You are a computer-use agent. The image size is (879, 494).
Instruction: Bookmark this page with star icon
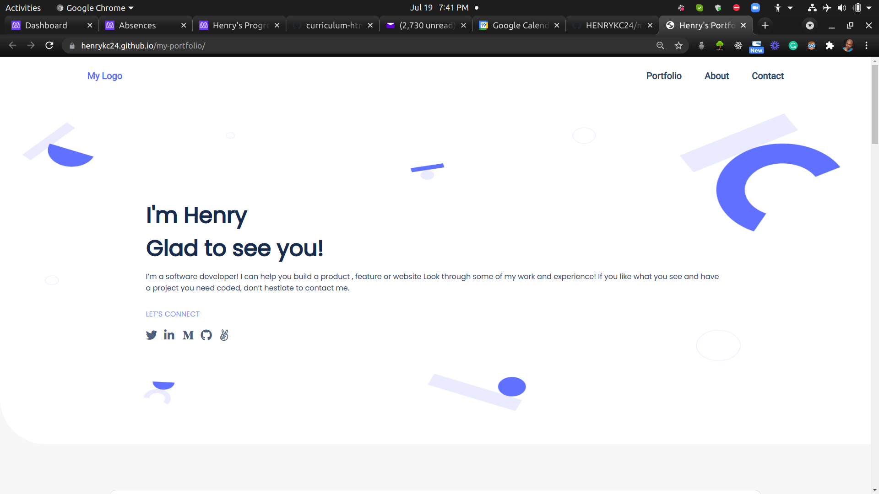coord(678,46)
